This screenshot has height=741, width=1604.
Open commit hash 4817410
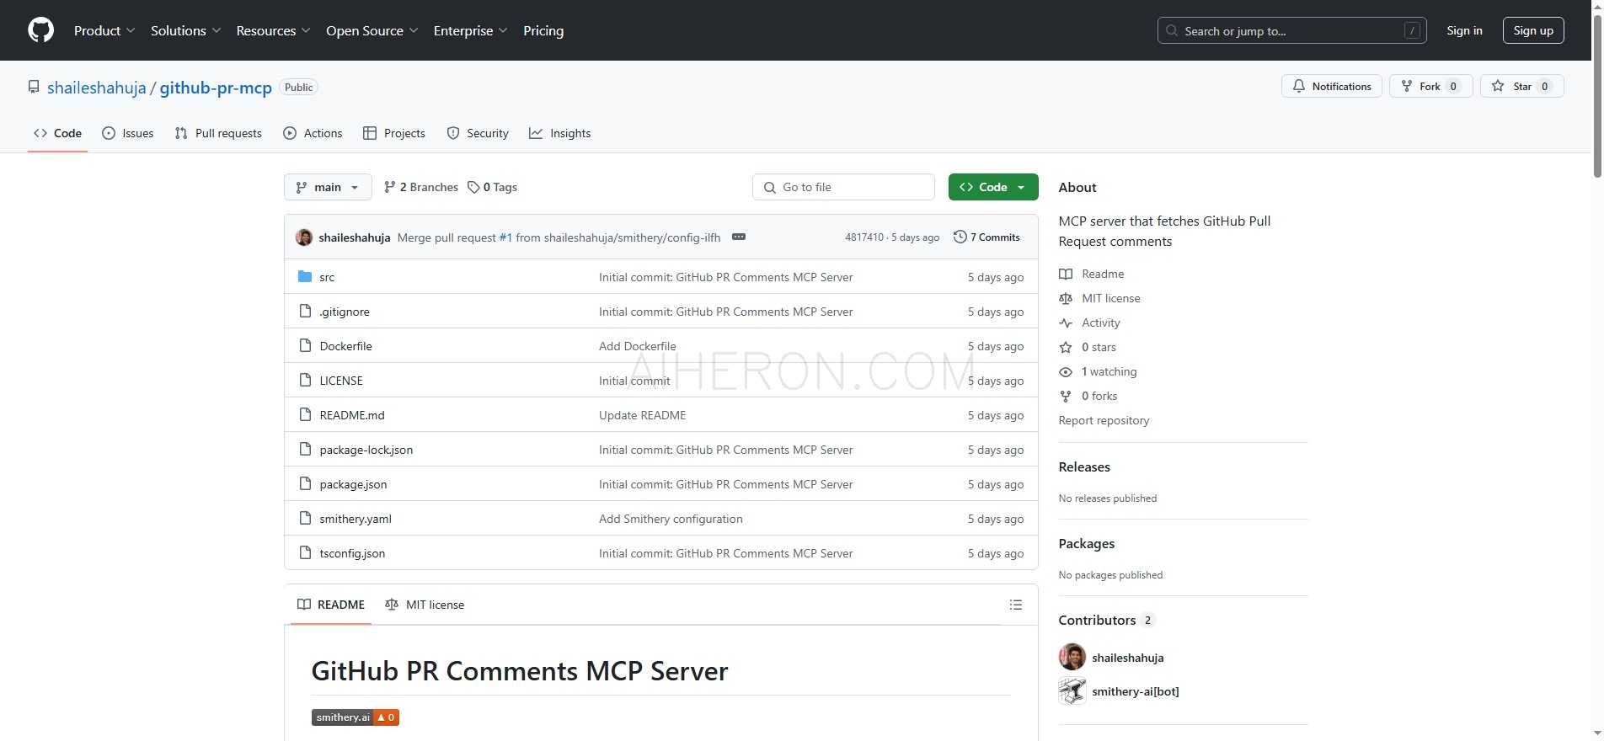point(864,237)
